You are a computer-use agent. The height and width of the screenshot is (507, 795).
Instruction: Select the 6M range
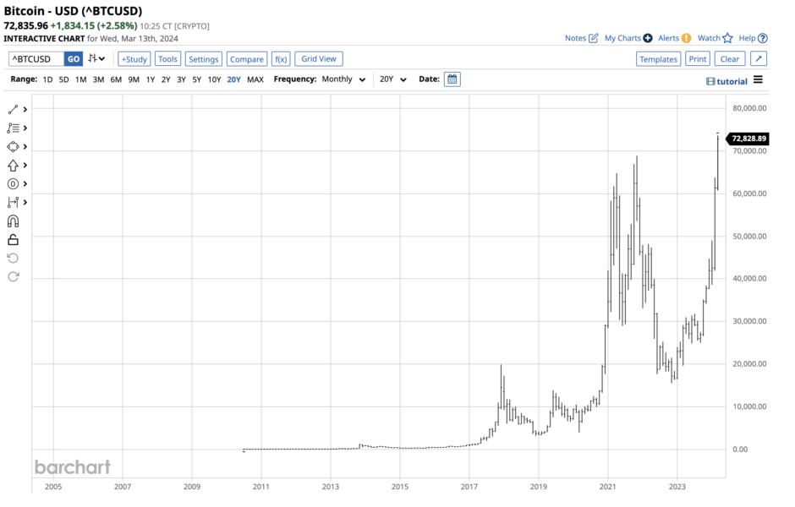click(116, 79)
